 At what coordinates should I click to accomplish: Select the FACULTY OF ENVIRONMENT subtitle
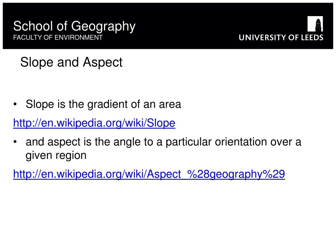(x=58, y=37)
